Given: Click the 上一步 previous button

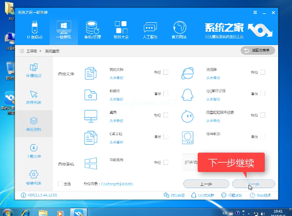Looking at the screenshot, I should coord(206,184).
